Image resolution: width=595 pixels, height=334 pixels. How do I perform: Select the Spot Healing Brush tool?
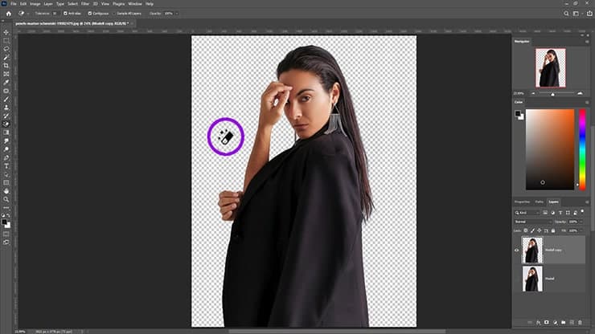click(x=6, y=91)
